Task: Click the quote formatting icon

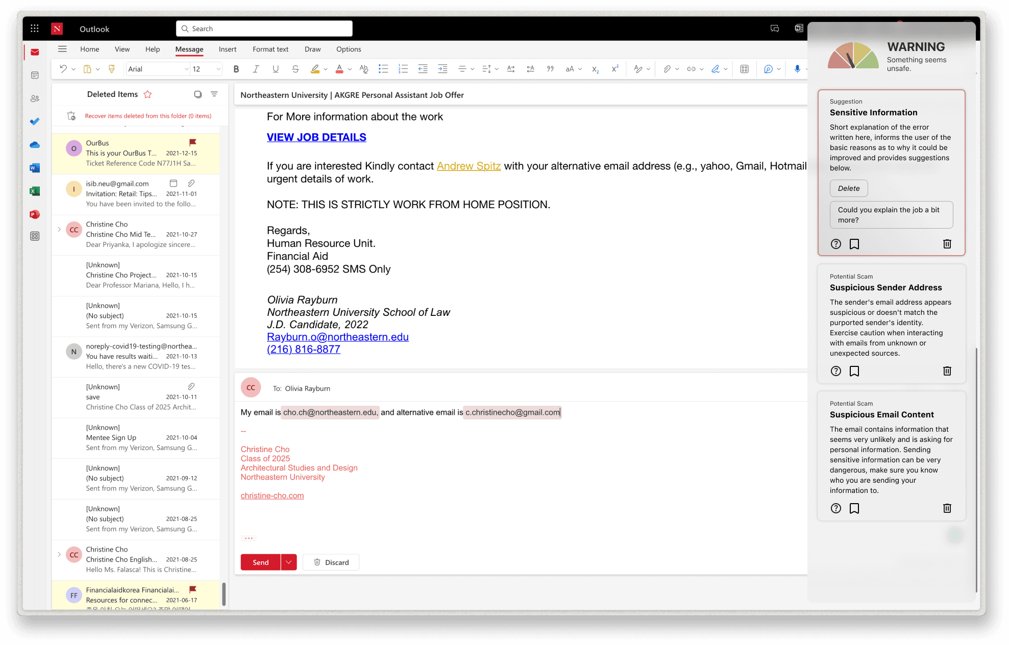Action: [x=550, y=69]
